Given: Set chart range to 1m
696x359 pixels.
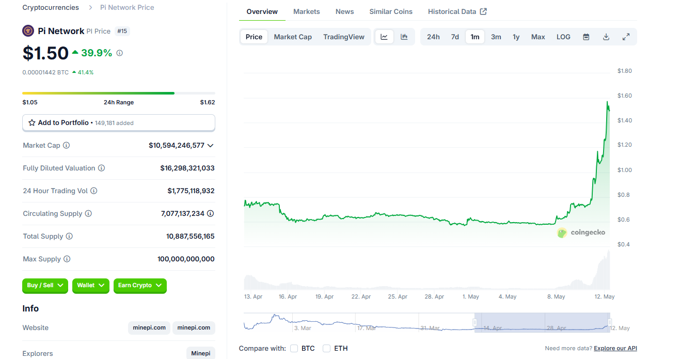Looking at the screenshot, I should [x=475, y=37].
